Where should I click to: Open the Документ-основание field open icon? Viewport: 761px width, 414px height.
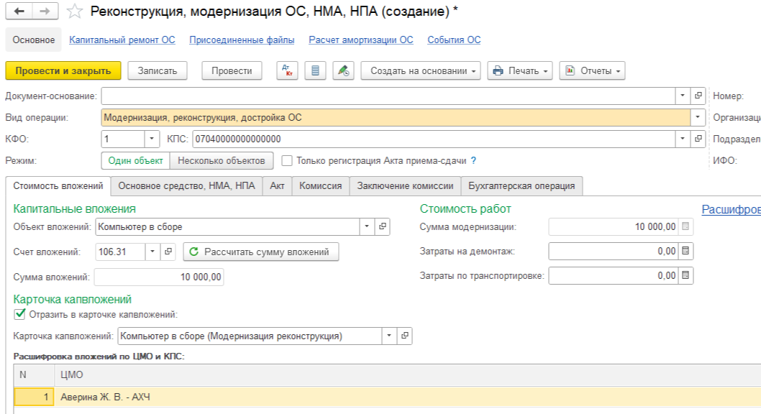(x=698, y=96)
